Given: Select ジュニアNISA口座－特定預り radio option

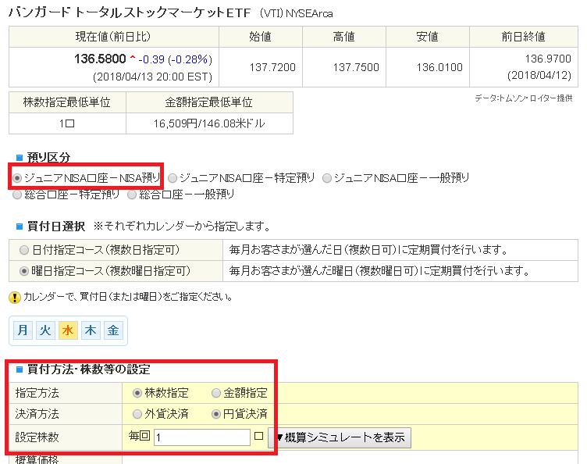Looking at the screenshot, I should coord(173,178).
